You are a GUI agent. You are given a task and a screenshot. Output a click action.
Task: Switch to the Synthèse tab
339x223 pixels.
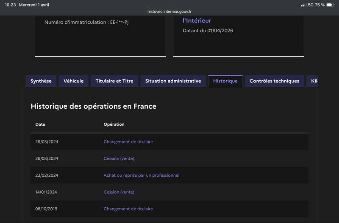(41, 81)
